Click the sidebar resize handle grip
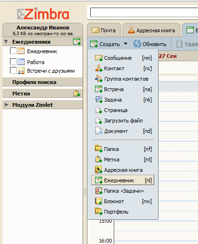Viewport: 198px width, 244px height. pyautogui.click(x=85, y=192)
